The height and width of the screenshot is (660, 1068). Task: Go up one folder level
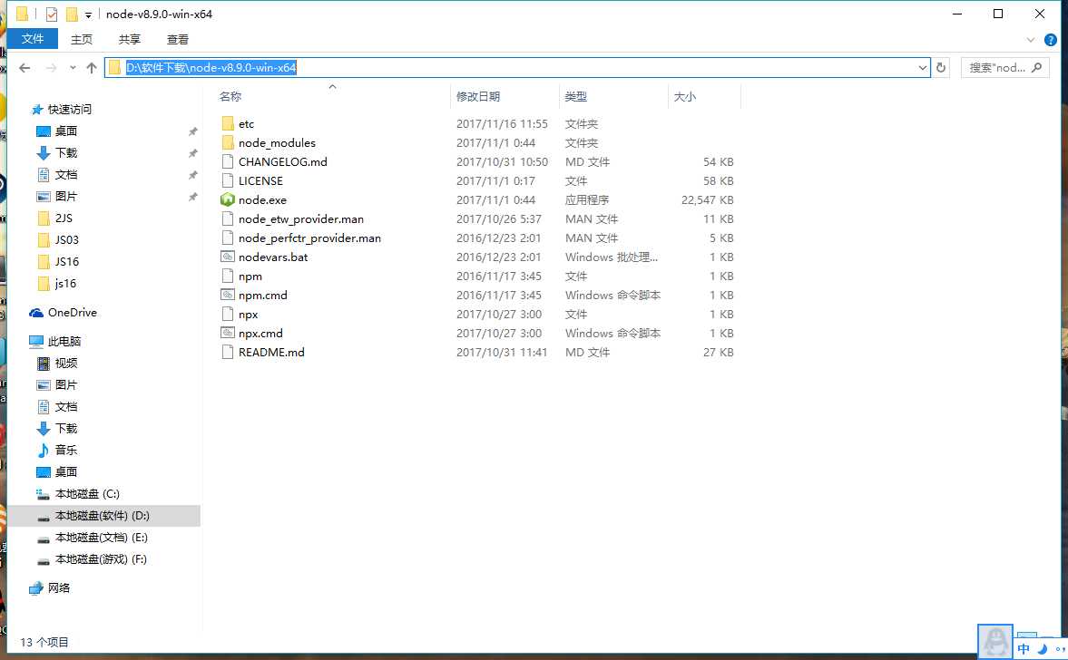(x=92, y=67)
